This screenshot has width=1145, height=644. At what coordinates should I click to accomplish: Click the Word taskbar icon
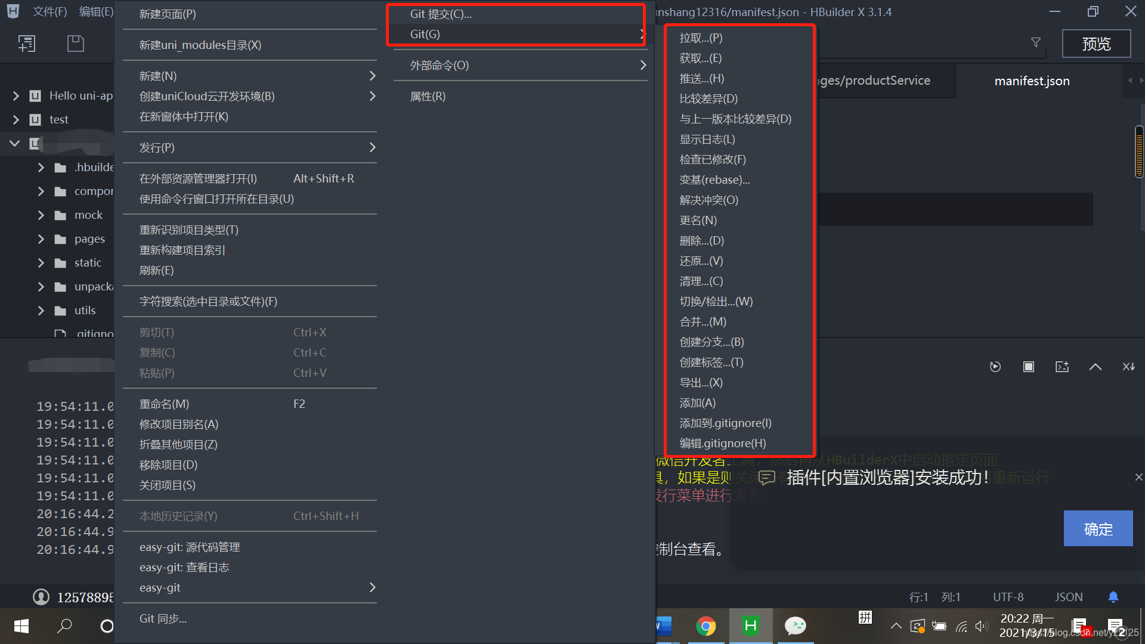click(664, 626)
